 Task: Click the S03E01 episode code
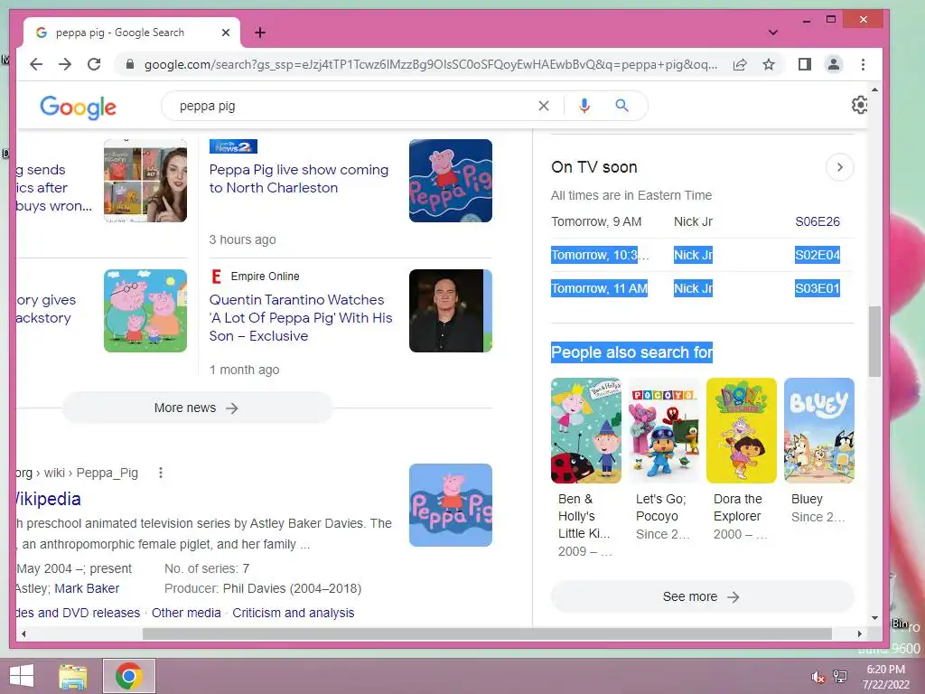tap(817, 288)
